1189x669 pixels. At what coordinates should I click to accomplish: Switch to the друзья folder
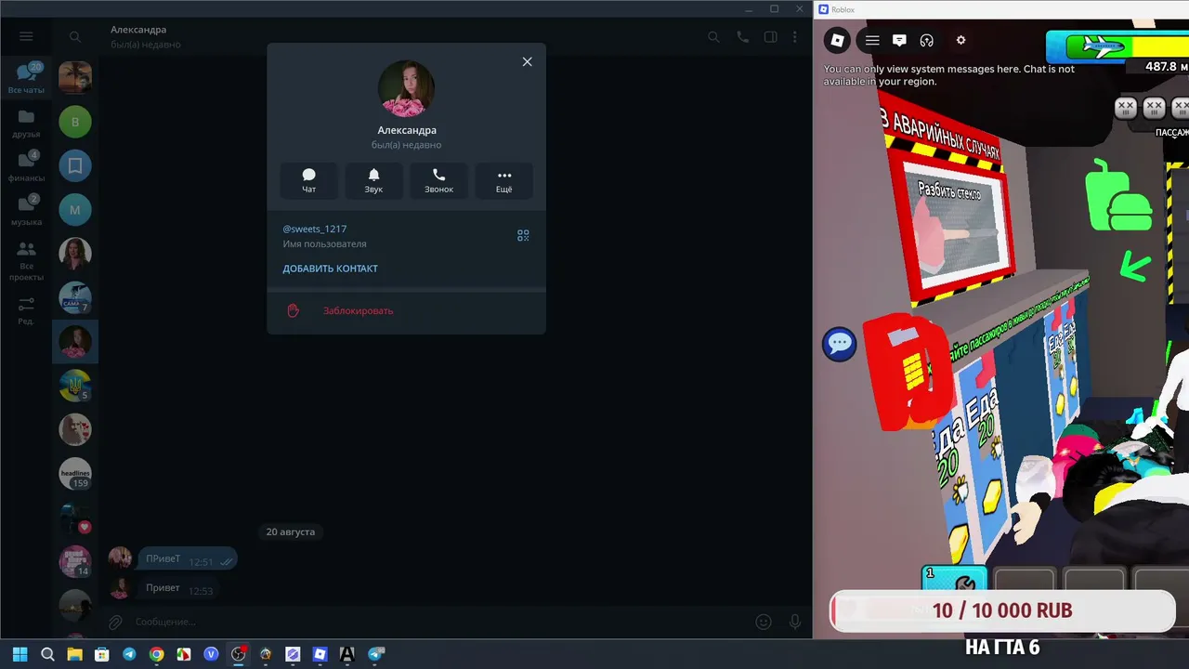tap(26, 123)
